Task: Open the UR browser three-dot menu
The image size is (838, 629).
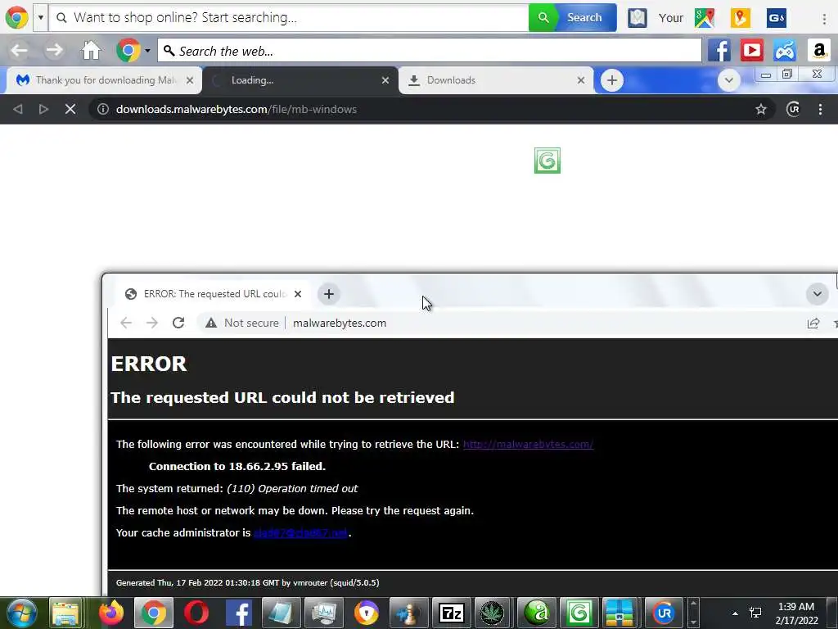Action: tap(820, 109)
